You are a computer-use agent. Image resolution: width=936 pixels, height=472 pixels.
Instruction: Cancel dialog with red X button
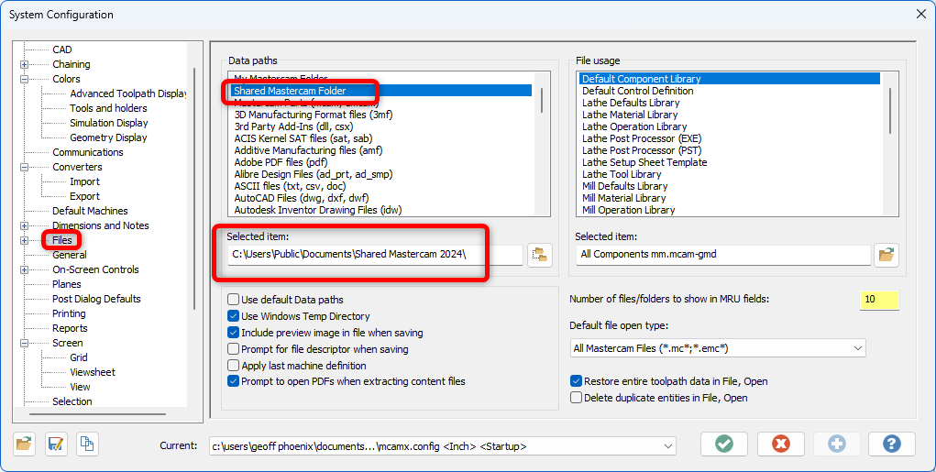[x=781, y=445]
